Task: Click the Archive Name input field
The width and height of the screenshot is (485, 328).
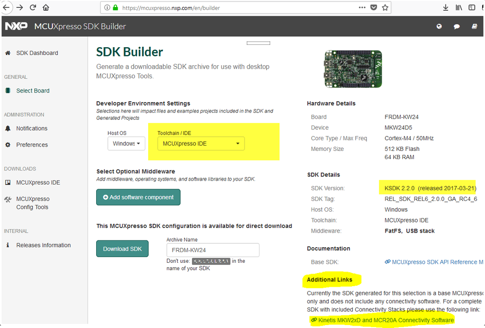Action: (x=213, y=250)
